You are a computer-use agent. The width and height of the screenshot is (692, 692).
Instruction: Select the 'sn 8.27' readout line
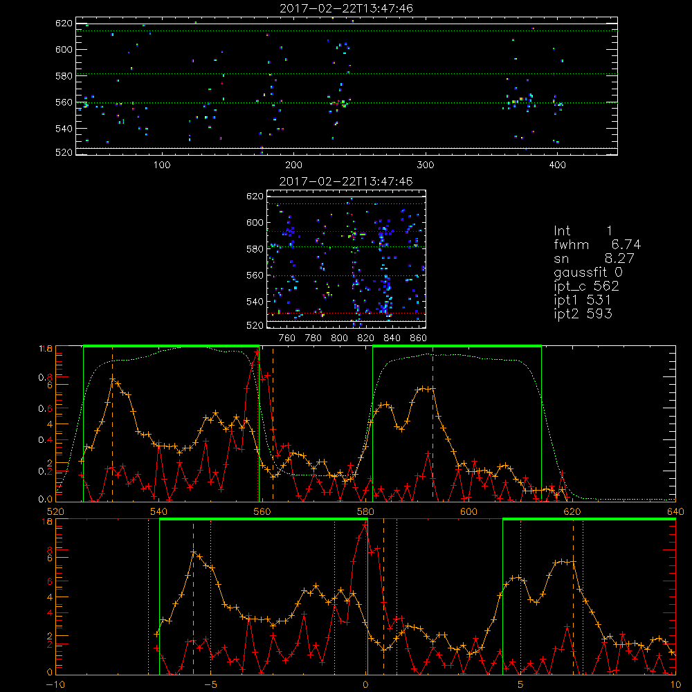[594, 258]
